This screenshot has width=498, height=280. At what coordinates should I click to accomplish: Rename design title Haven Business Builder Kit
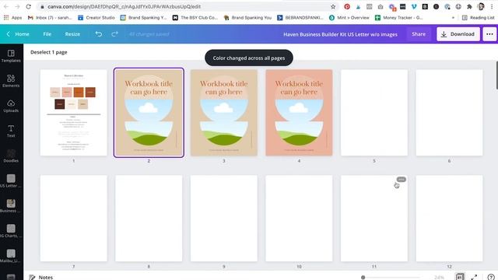coord(340,34)
